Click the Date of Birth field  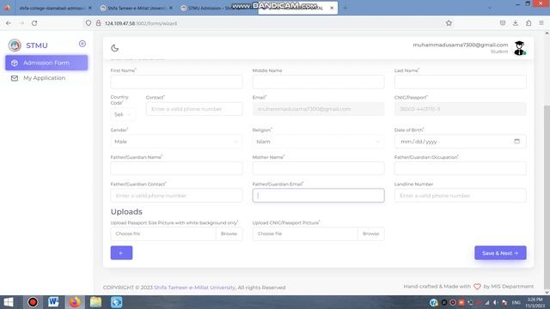point(461,142)
